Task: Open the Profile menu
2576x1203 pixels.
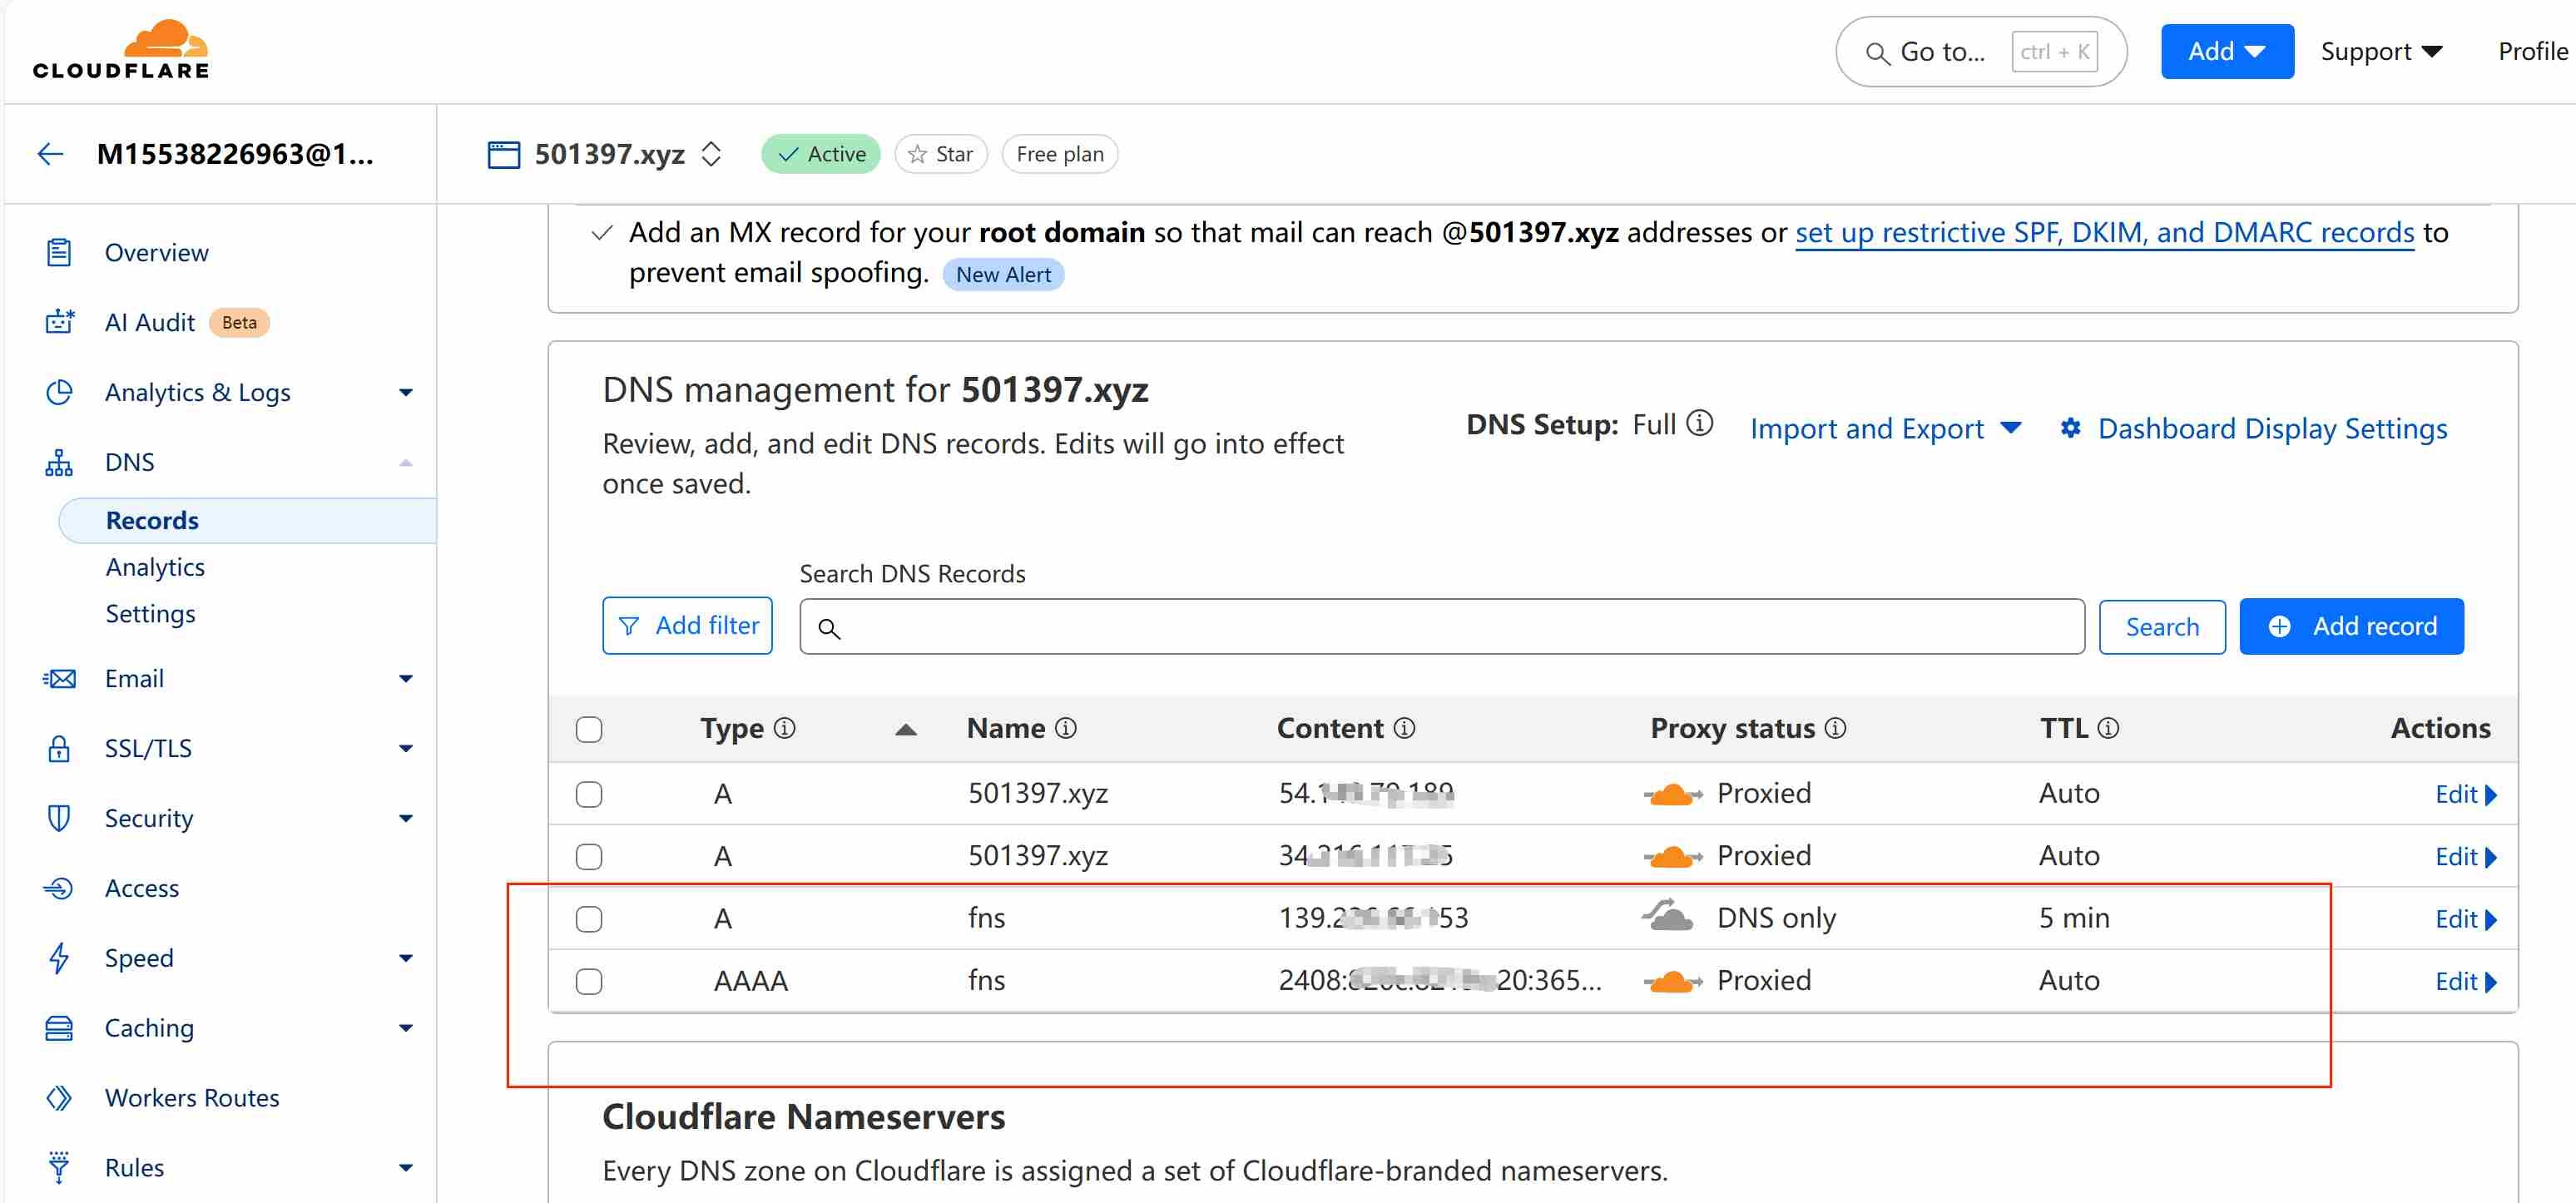Action: pyautogui.click(x=2533, y=51)
